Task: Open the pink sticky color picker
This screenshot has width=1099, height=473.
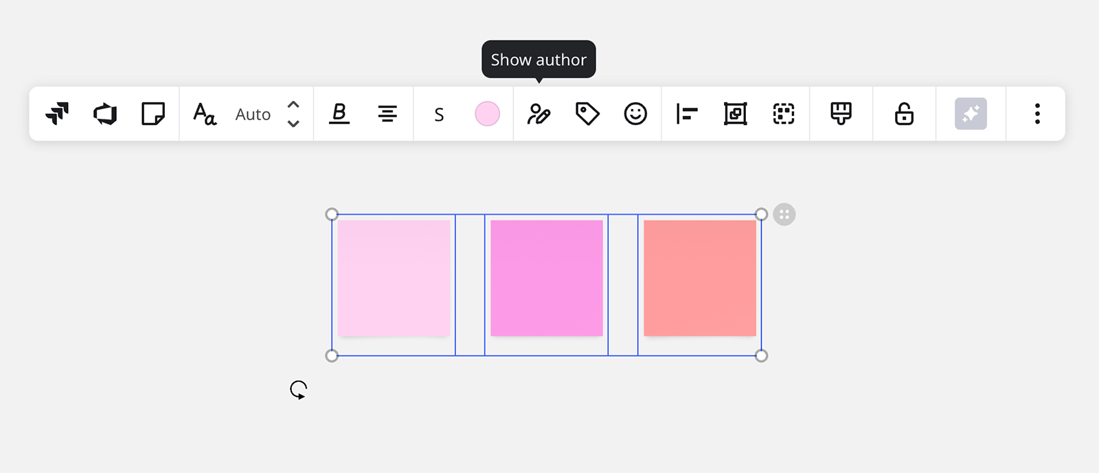Action: pos(487,113)
